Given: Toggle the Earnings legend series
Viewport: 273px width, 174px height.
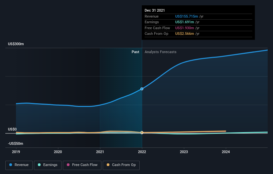Looking at the screenshot, I should click(48, 165).
